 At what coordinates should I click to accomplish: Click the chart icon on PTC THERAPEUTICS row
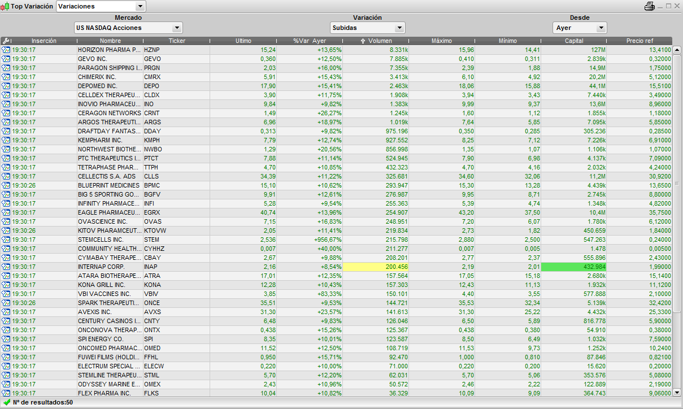(6, 158)
